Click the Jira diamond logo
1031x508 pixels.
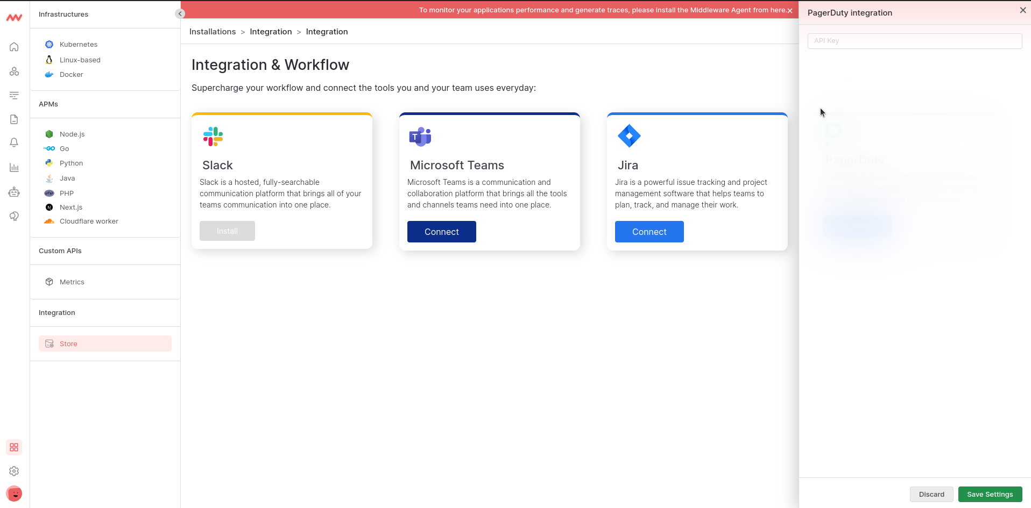click(x=629, y=136)
